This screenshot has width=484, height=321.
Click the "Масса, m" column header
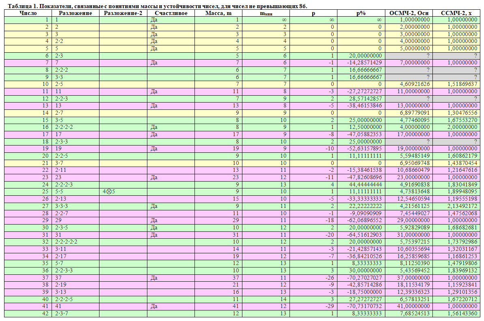click(x=218, y=13)
